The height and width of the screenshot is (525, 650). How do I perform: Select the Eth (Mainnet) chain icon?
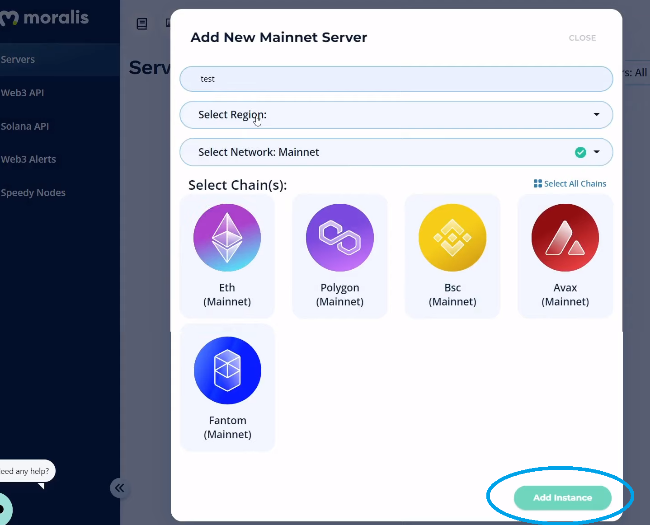[x=227, y=238]
